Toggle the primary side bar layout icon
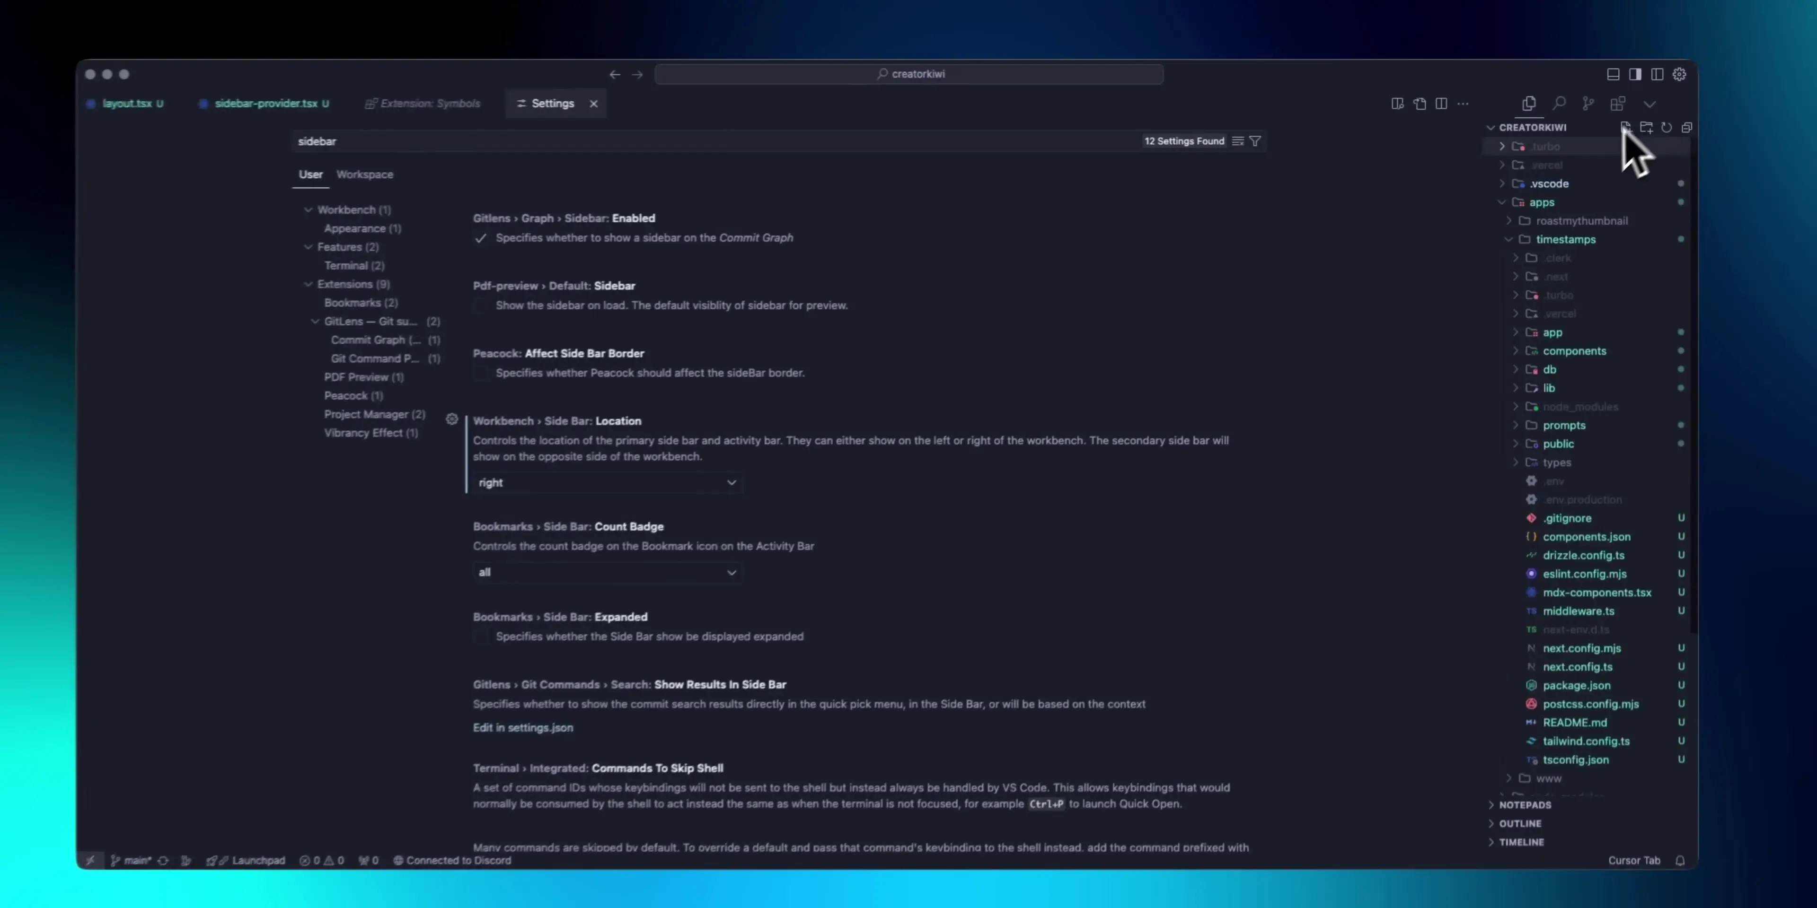 click(1635, 74)
